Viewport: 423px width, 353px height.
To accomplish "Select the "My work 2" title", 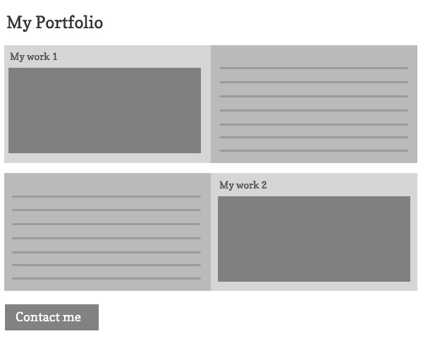I will 243,185.
